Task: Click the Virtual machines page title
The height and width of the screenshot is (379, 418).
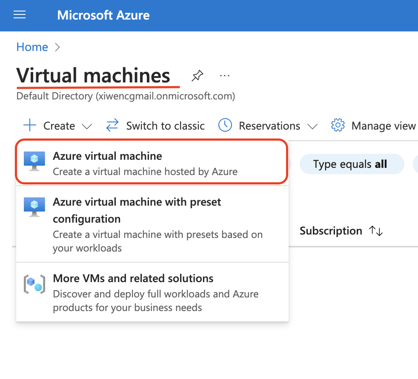Action: point(93,76)
